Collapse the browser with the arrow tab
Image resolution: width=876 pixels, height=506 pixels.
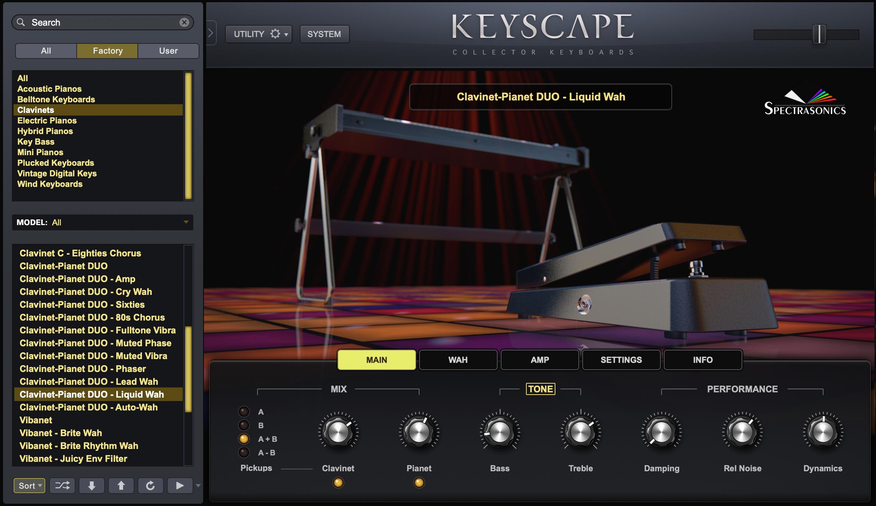pyautogui.click(x=211, y=33)
